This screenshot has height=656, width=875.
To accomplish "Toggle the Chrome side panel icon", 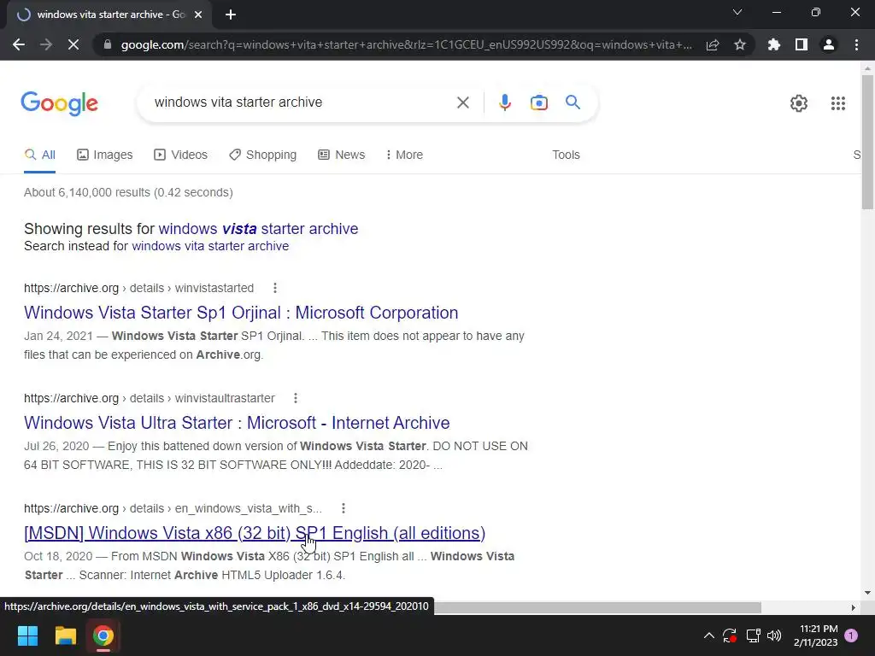I will coord(802,44).
